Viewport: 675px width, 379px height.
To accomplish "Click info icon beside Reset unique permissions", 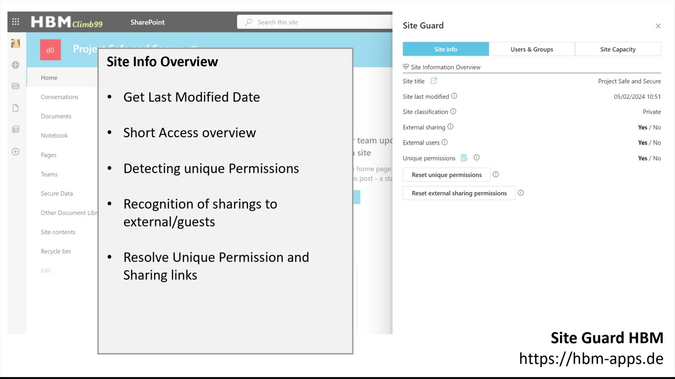I will click(496, 175).
